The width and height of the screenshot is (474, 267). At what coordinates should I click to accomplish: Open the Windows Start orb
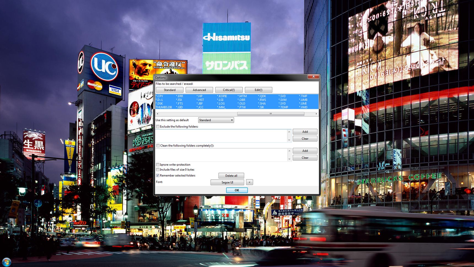pyautogui.click(x=6, y=262)
